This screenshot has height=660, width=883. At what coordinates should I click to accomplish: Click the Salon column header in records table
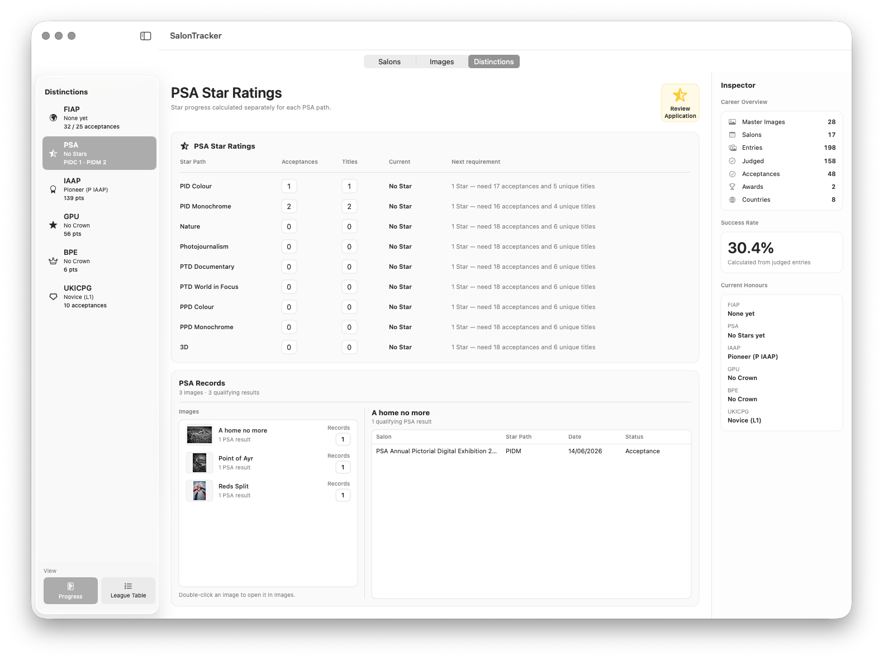(384, 437)
